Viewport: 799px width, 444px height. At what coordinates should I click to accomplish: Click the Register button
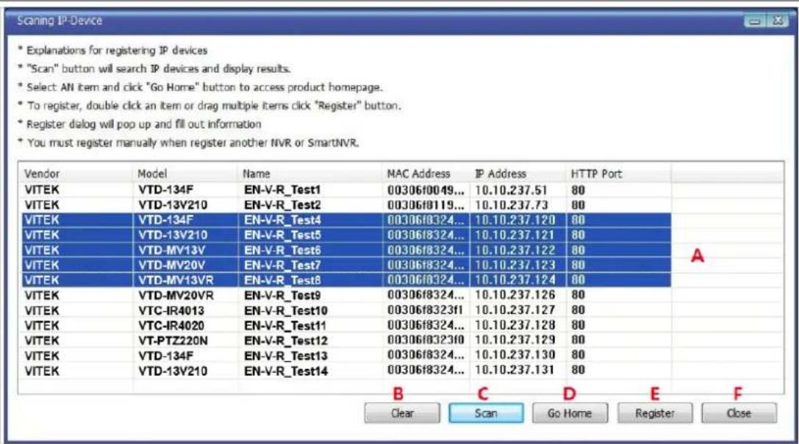(655, 413)
